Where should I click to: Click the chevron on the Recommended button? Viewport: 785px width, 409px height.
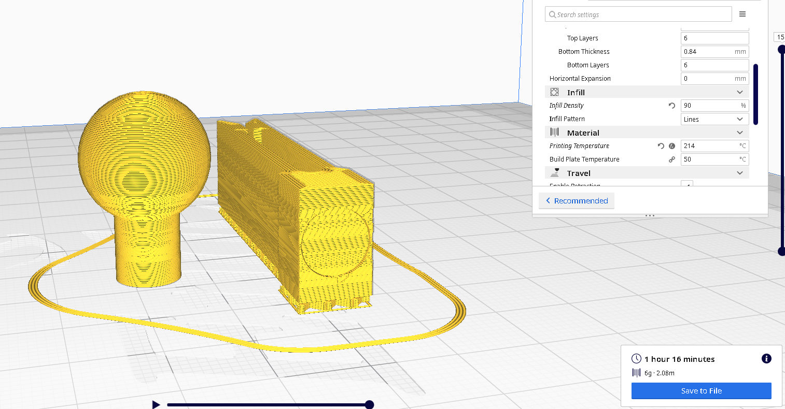coord(548,201)
